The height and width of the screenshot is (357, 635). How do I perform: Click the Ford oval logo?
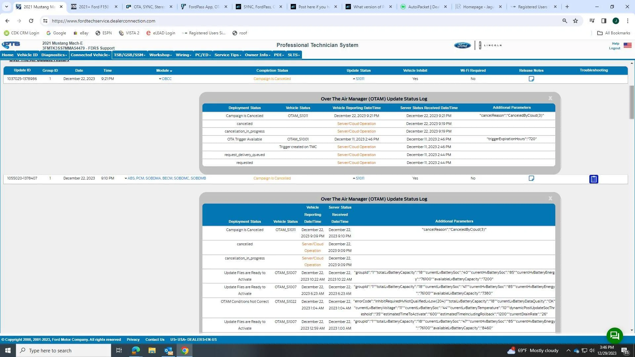pyautogui.click(x=462, y=45)
